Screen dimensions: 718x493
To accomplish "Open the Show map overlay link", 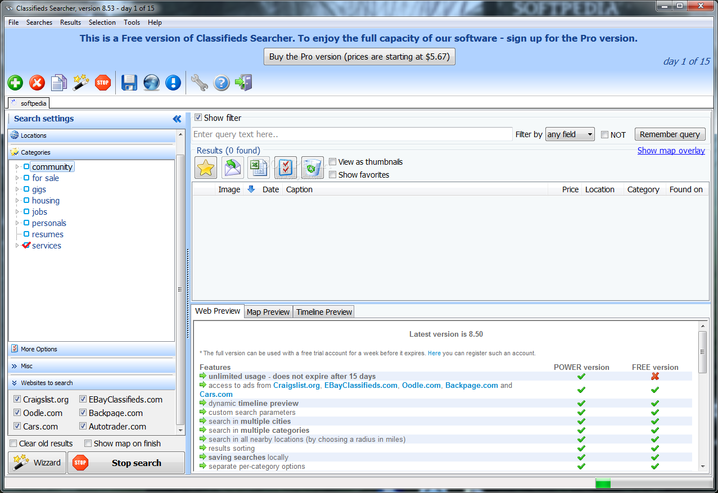I will point(671,151).
